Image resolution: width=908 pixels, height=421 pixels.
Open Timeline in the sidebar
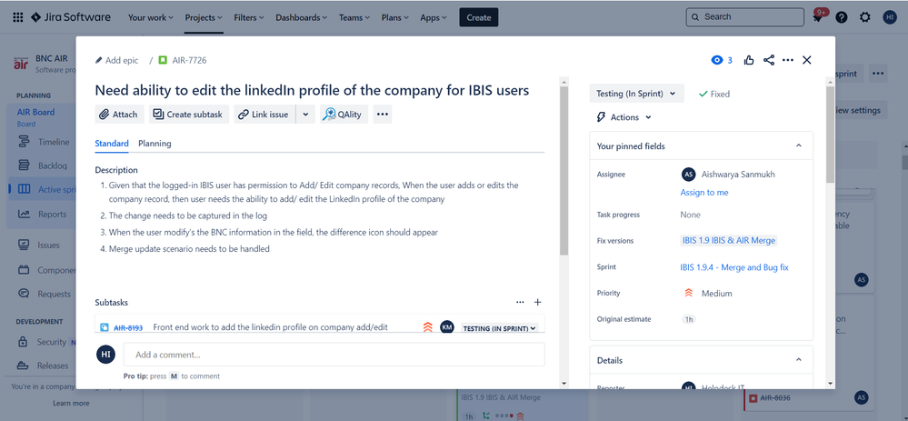coord(44,142)
